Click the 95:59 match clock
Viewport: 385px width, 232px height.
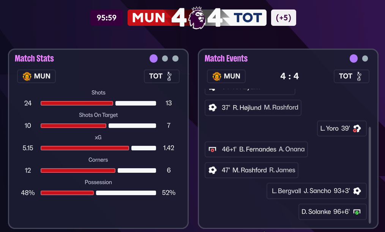[107, 18]
